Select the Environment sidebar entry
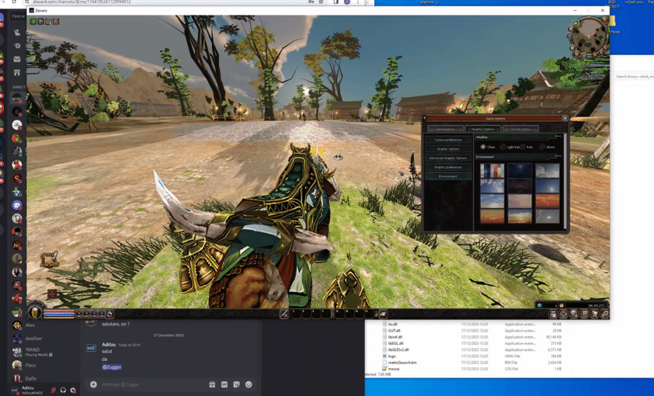Screen dimensions: 654x396 (448, 176)
